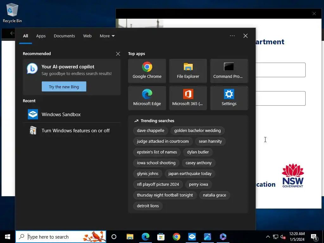Switch to the Web search tab
Viewport: 324px width, 243px height.
tap(87, 36)
